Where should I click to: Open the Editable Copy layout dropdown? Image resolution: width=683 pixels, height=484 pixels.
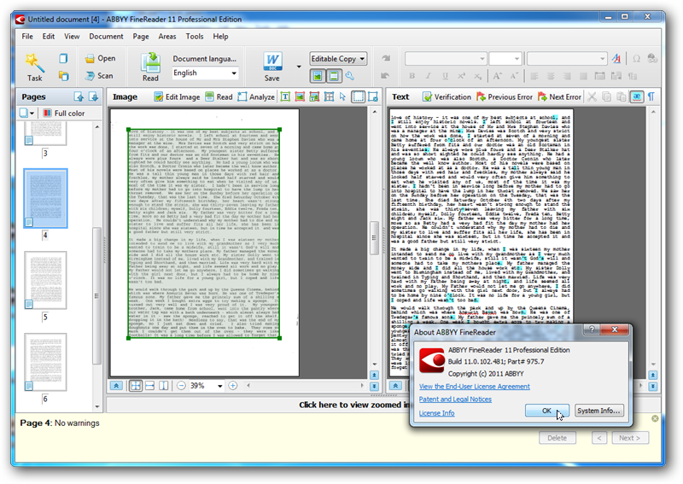point(362,59)
